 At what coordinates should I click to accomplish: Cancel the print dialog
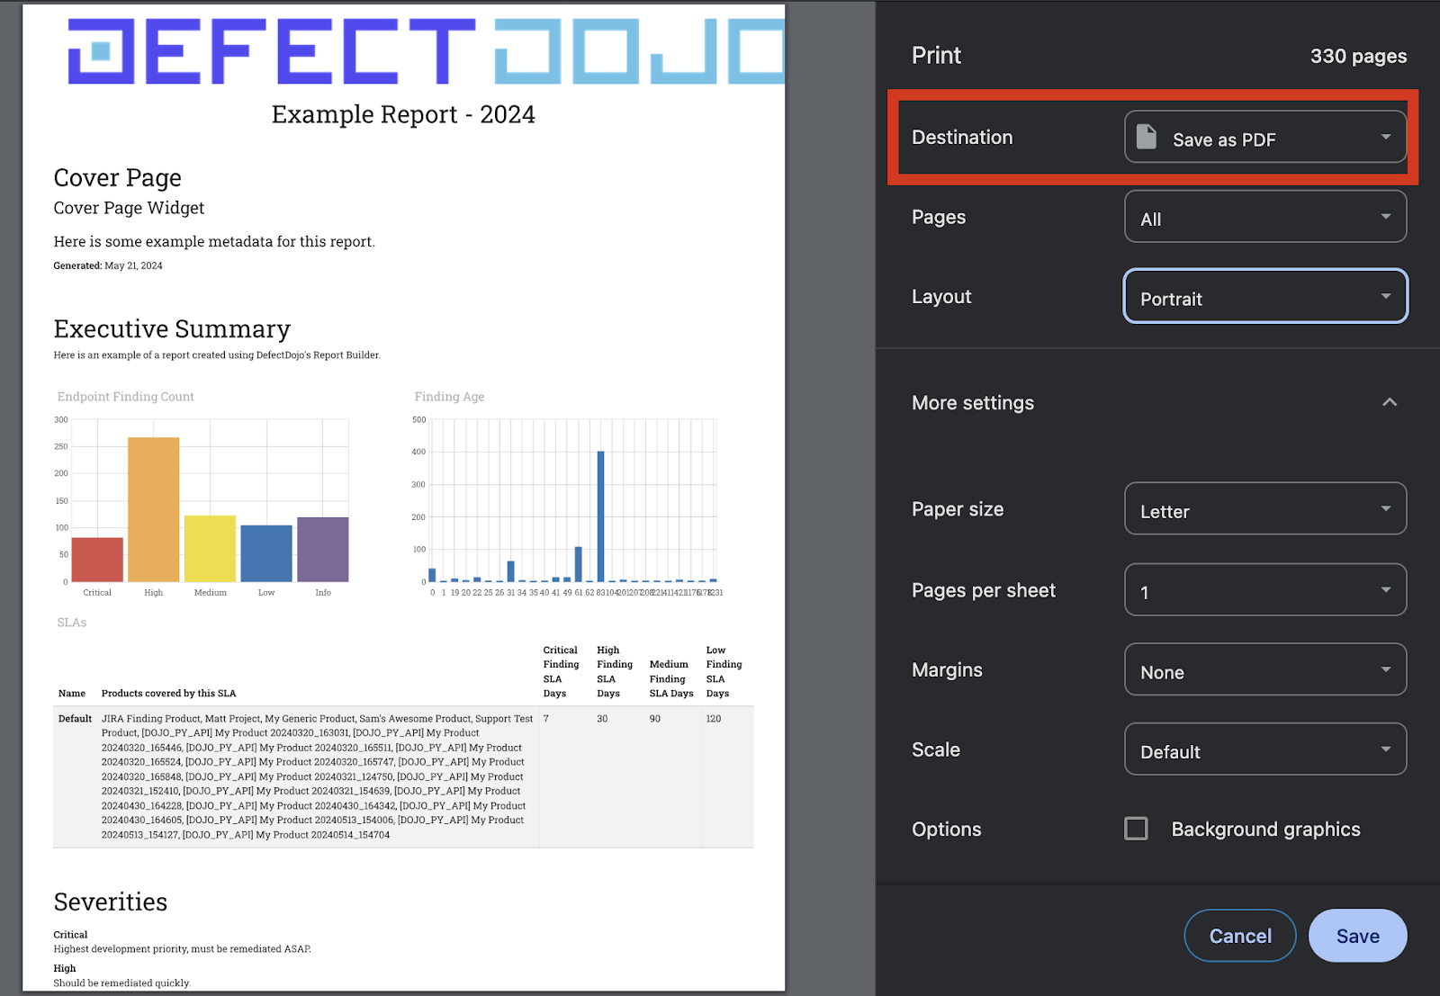pos(1239,936)
